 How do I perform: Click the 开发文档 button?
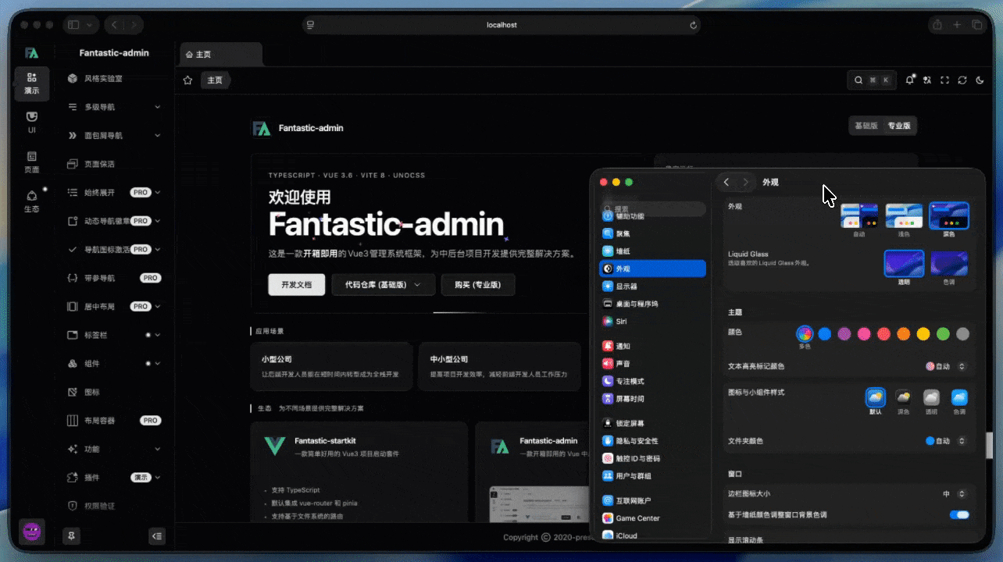pyautogui.click(x=296, y=285)
